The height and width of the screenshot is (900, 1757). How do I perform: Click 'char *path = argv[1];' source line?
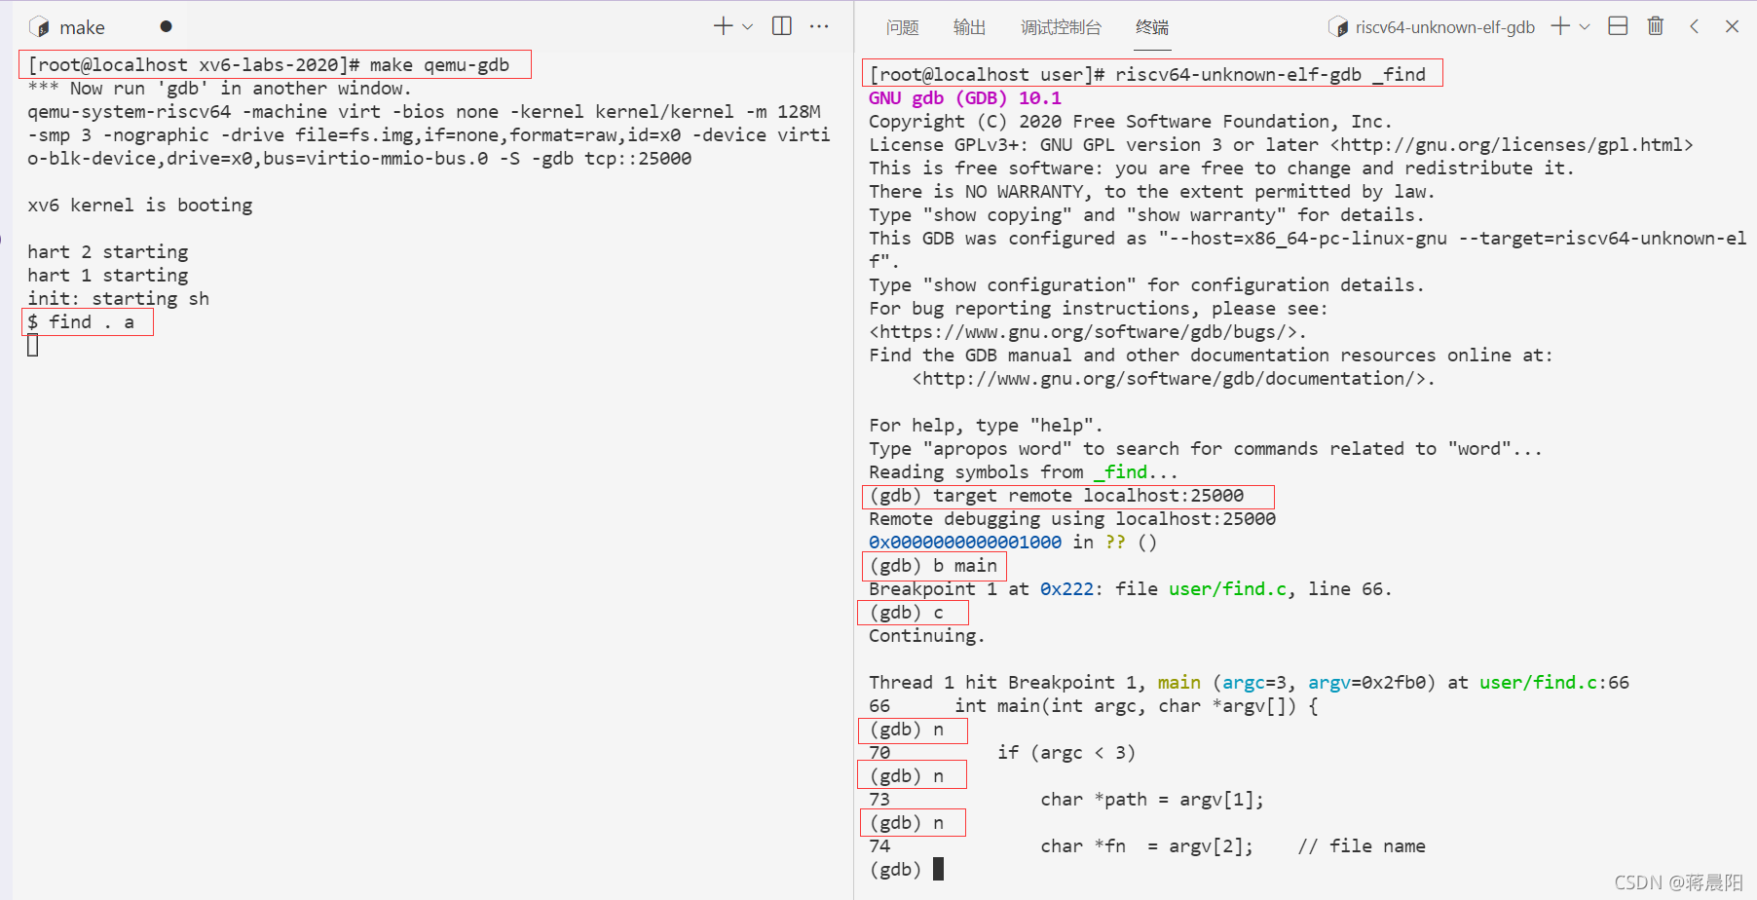(x=1152, y=800)
